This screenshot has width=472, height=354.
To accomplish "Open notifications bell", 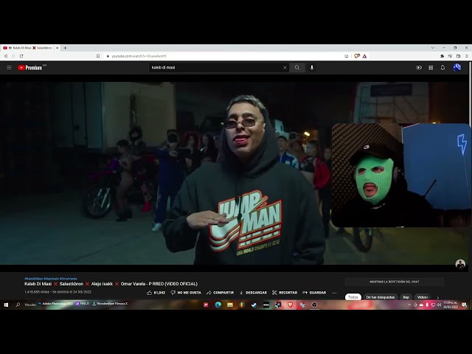I will pos(442,68).
